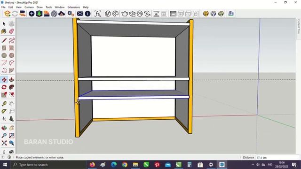Select the 2 Point Arc tool

coord(11,63)
